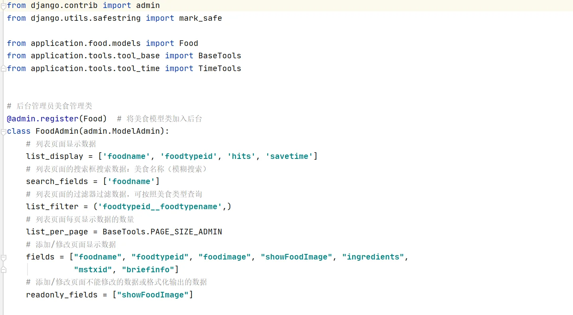Click the readonly_fields attribute name

(62, 295)
